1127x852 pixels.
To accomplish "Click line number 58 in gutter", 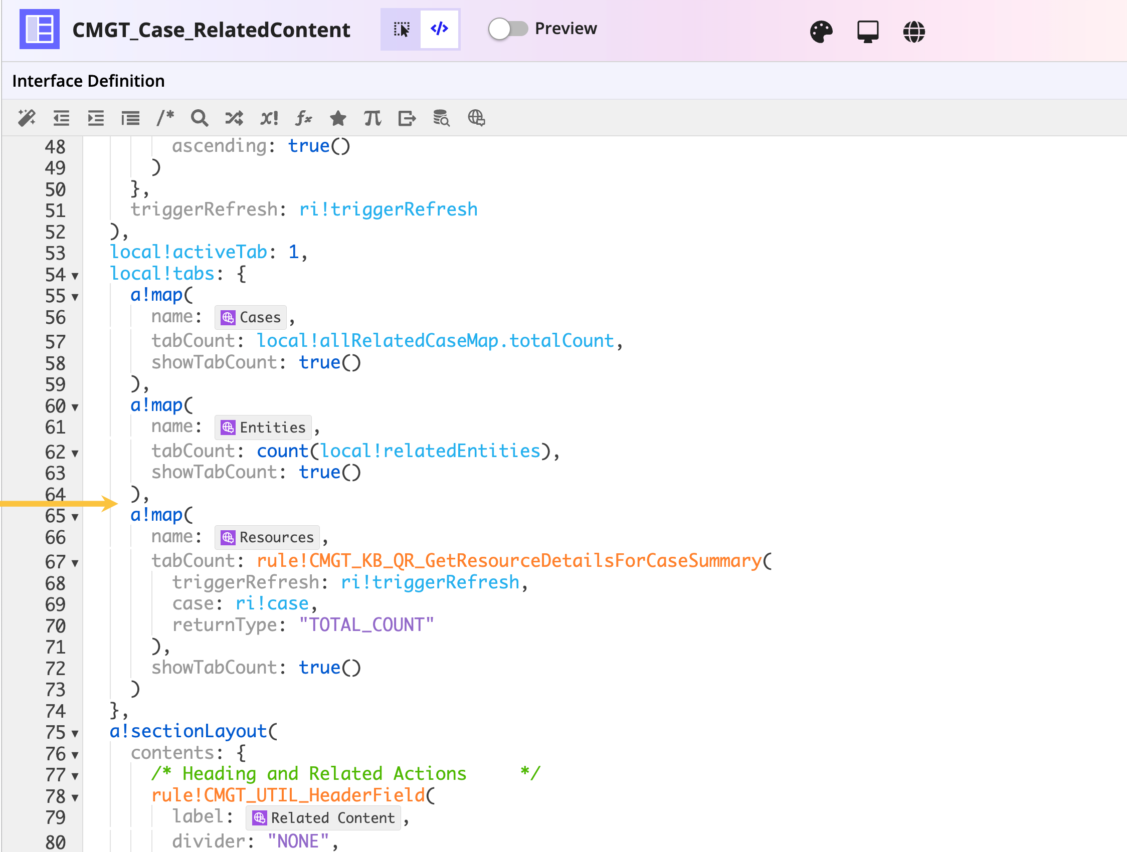I will [x=55, y=363].
